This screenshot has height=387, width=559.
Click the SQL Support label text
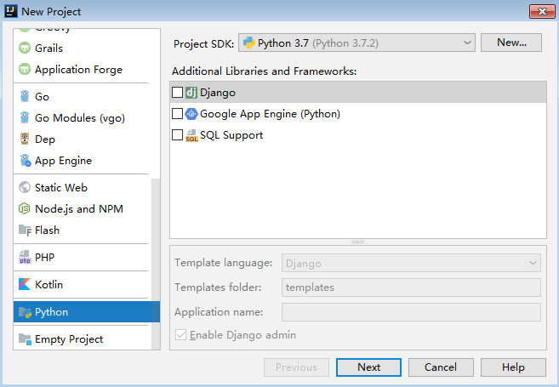(231, 135)
